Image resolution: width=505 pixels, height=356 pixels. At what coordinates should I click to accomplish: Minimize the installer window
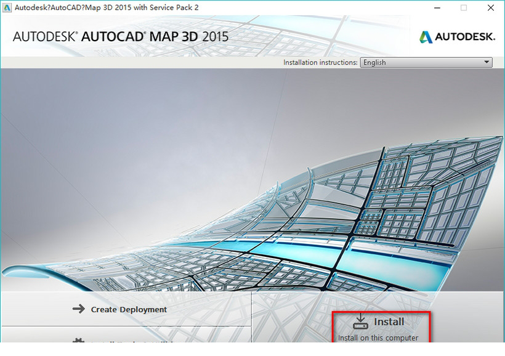tap(437, 8)
